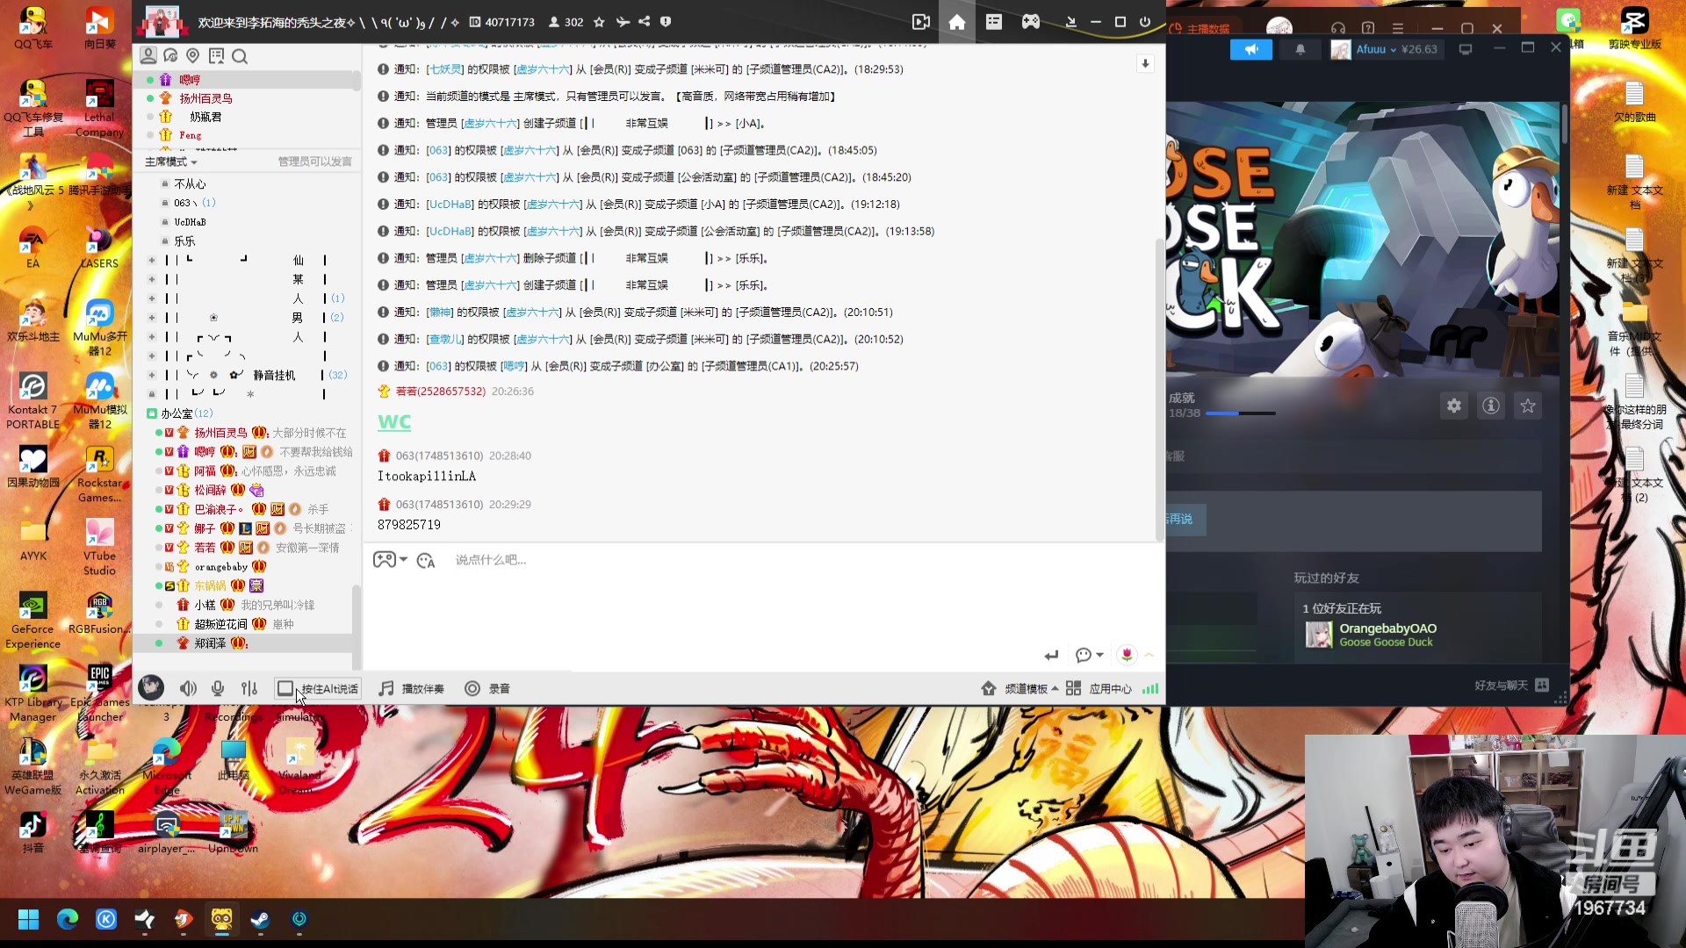Share the YY channel via share icon
Viewport: 1686px width, 948px height.
644,22
